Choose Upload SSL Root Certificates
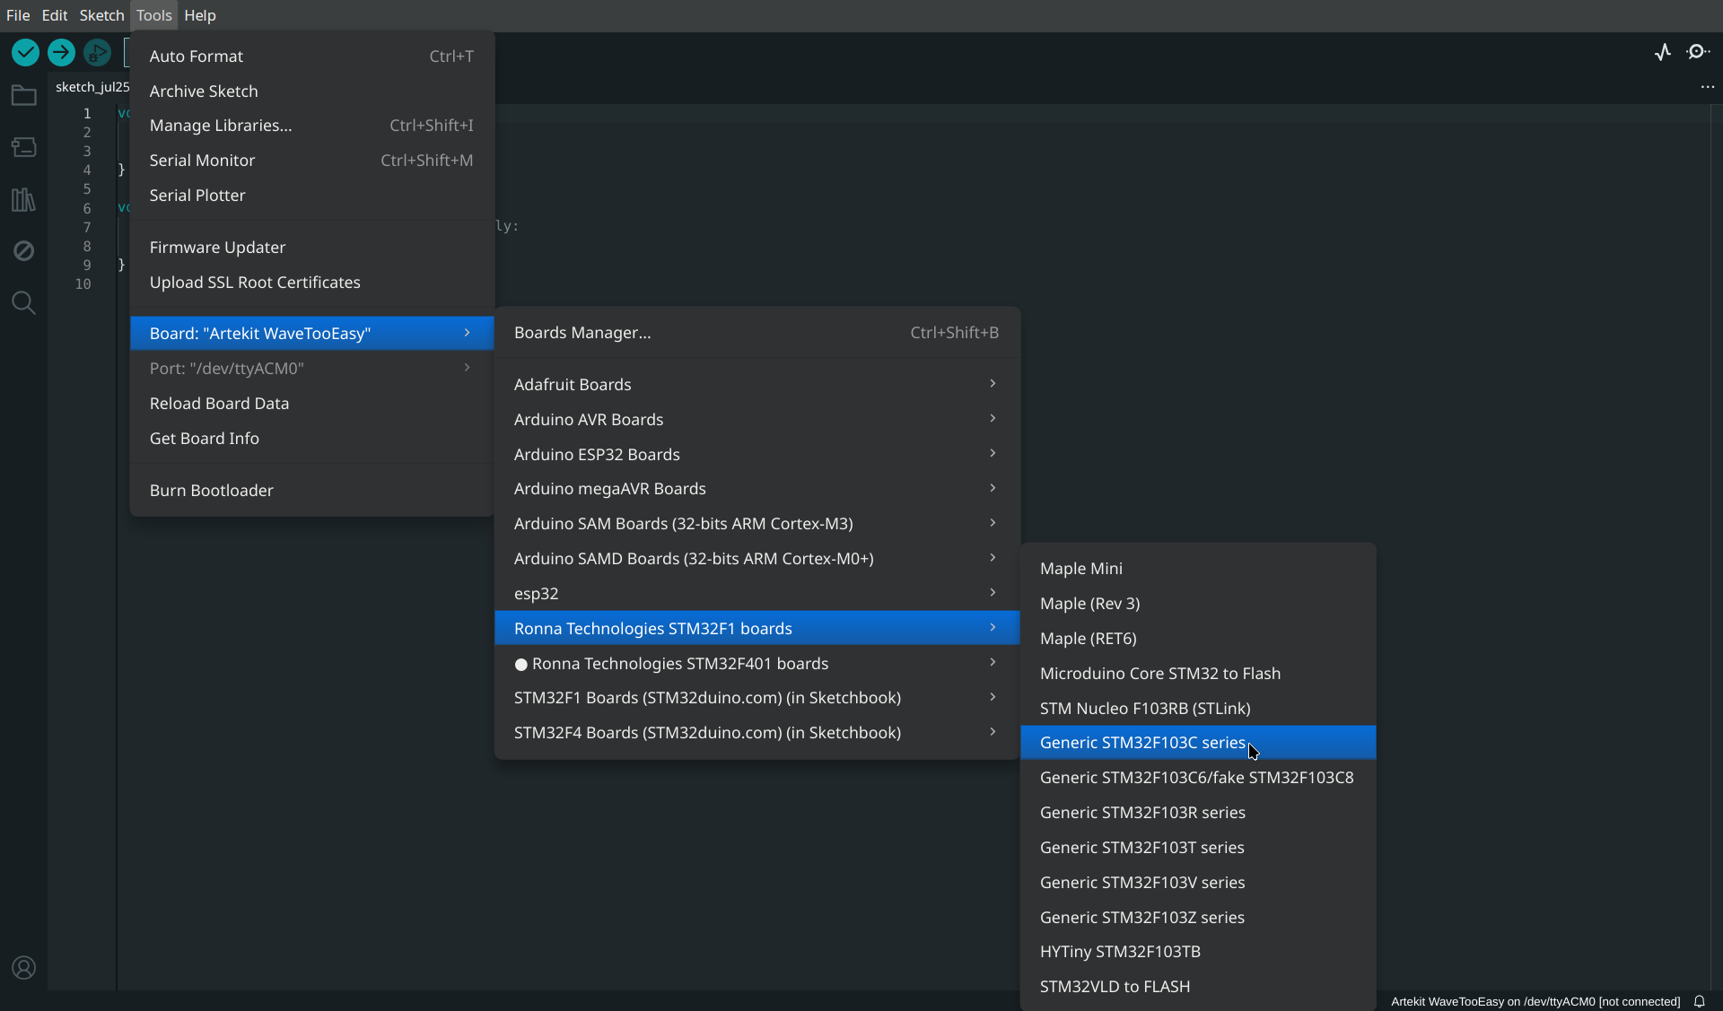1723x1011 pixels. (x=311, y=282)
